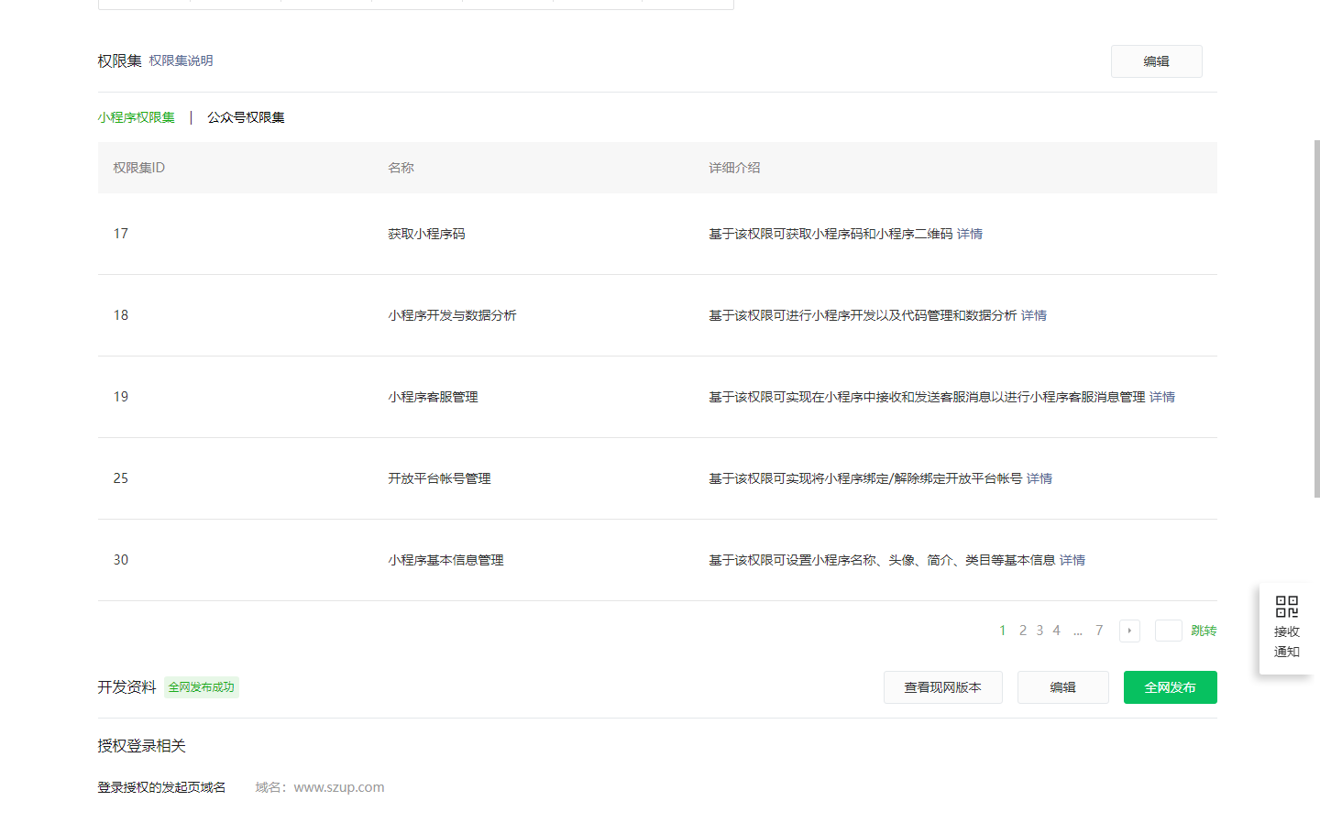Select the permission ID 18 cell
The width and height of the screenshot is (1320, 823).
[x=121, y=315]
